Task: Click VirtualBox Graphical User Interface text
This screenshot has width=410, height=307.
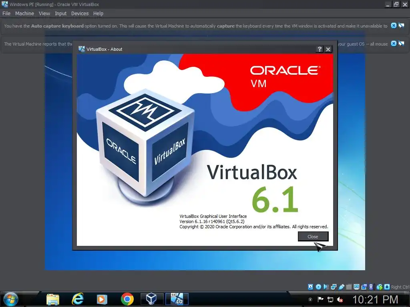Action: (213, 216)
